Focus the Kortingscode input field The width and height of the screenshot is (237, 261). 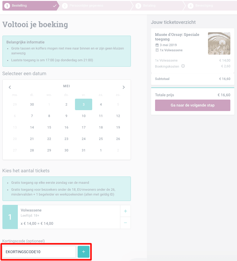39,252
